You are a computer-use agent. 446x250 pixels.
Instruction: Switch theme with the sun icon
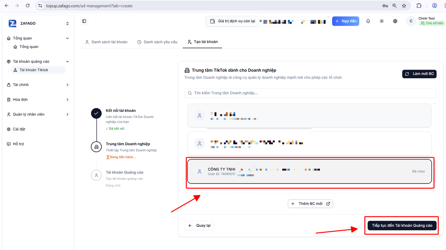(x=382, y=21)
